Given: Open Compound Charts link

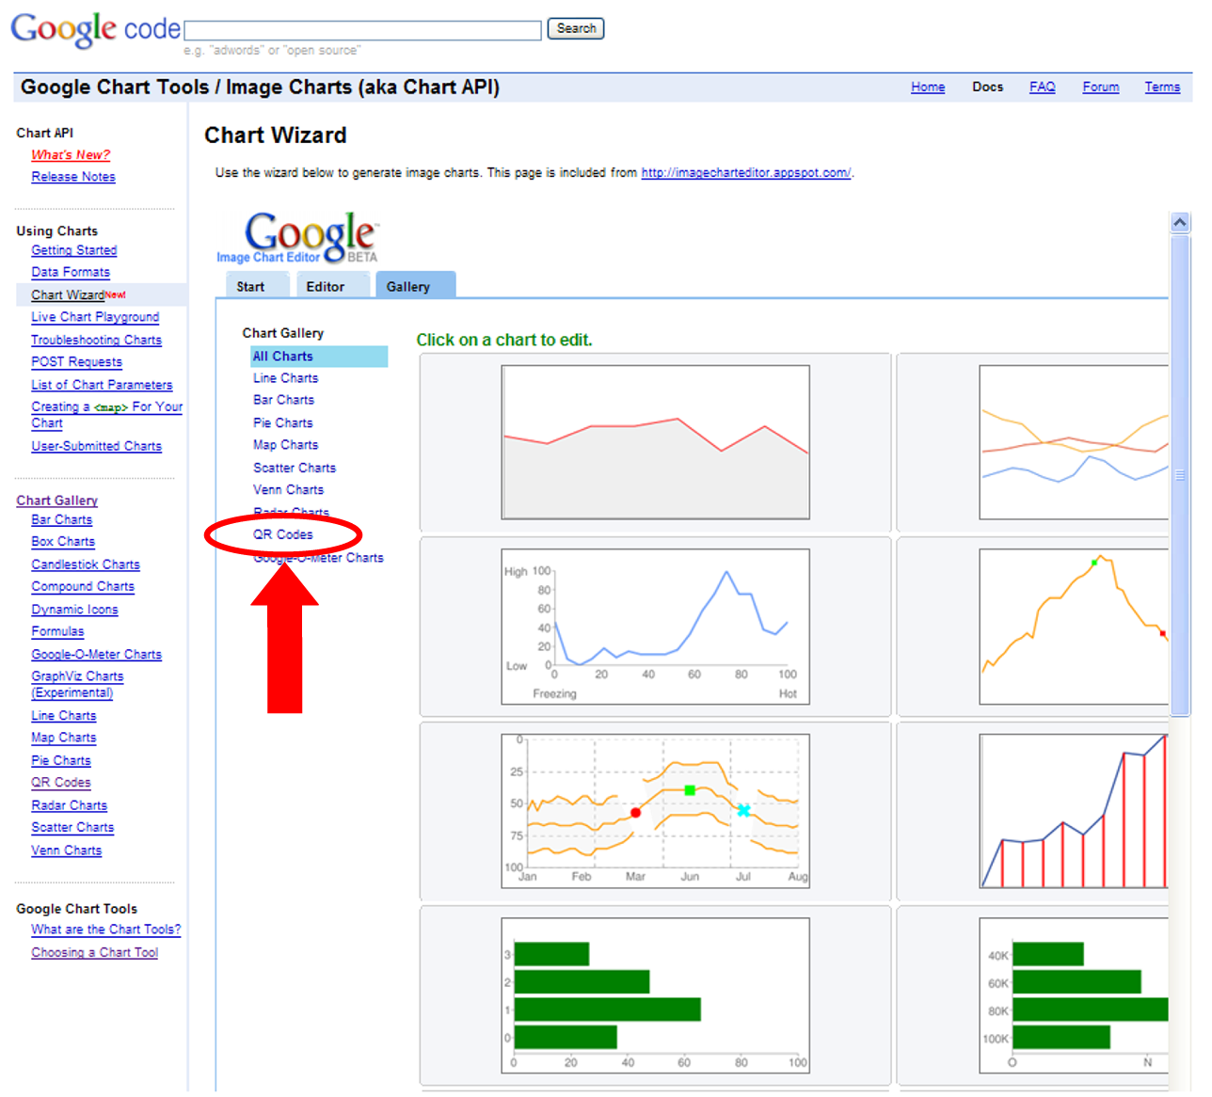Looking at the screenshot, I should [83, 586].
